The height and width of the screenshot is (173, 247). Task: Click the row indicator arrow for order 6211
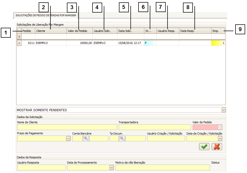coord(19,43)
